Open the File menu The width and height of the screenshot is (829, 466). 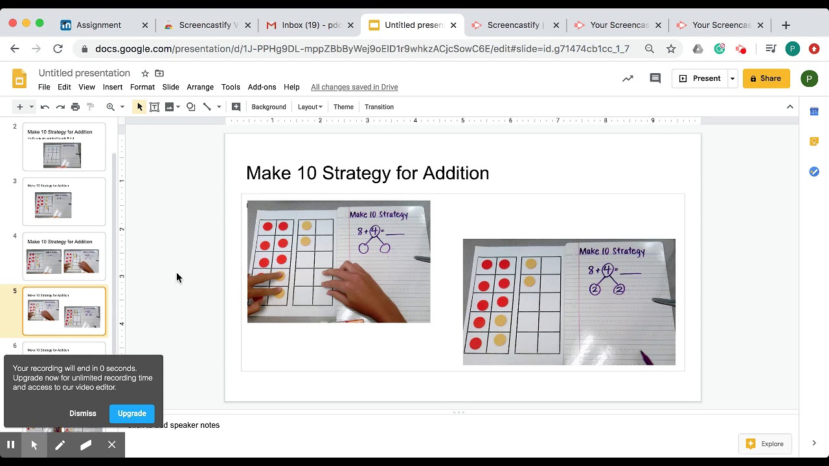coord(44,87)
